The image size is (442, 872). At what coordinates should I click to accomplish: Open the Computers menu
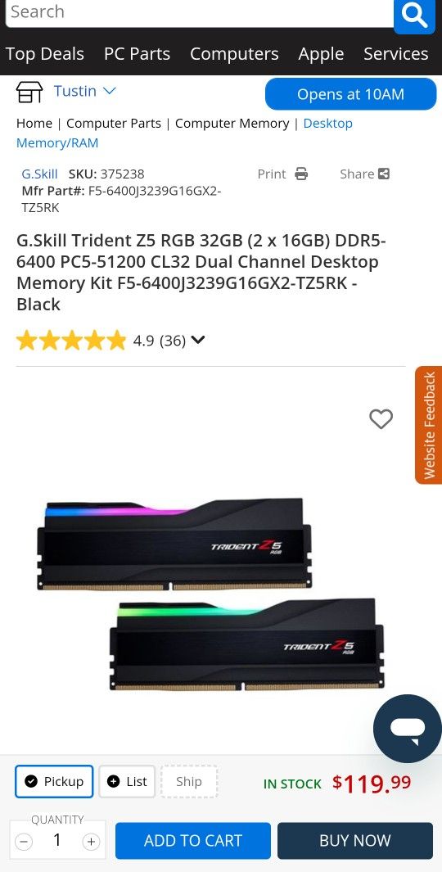coord(234,54)
